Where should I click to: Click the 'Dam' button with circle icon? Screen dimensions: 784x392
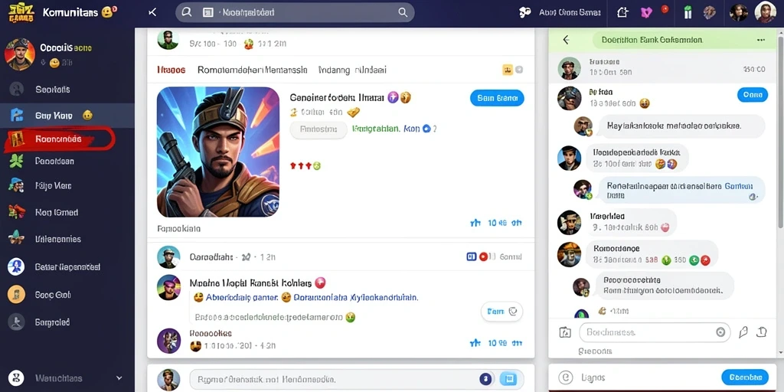click(x=501, y=311)
